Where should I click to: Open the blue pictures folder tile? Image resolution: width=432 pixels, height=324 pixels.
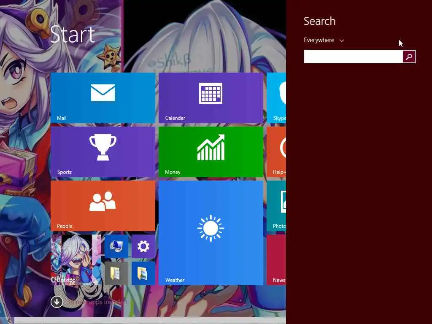(143, 273)
